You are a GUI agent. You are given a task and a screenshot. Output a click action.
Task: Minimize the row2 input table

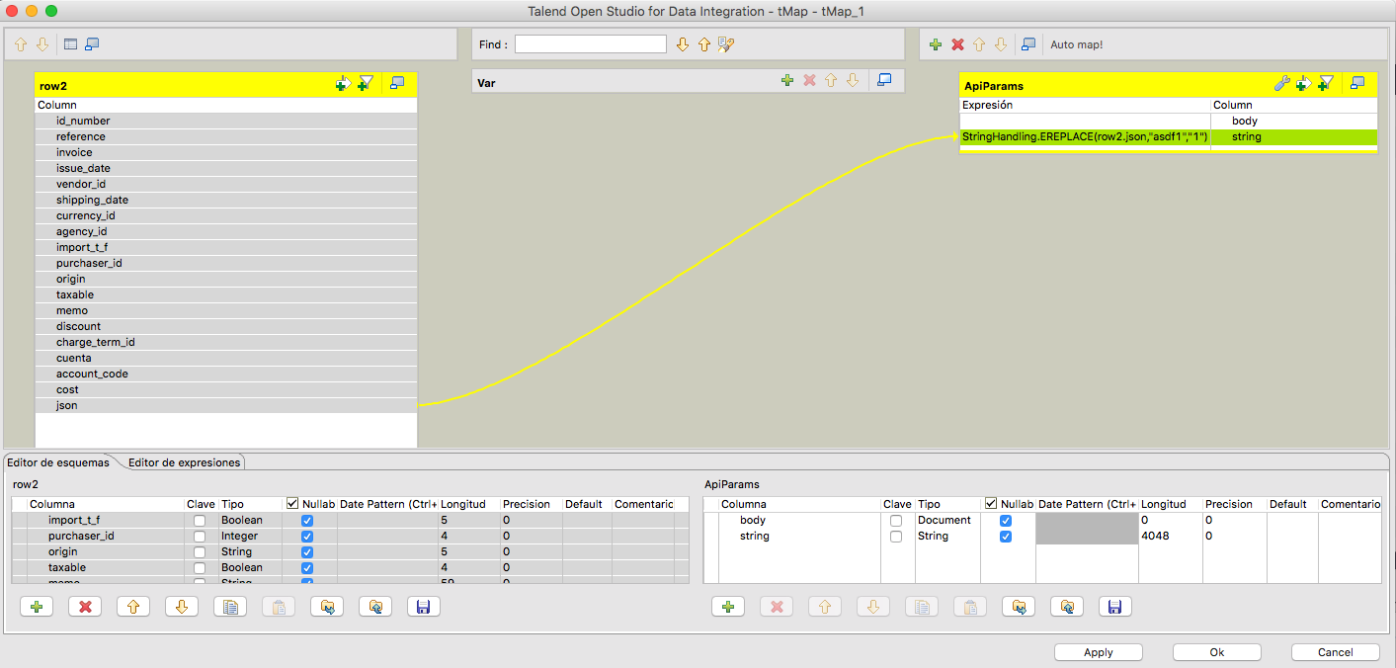coord(397,83)
